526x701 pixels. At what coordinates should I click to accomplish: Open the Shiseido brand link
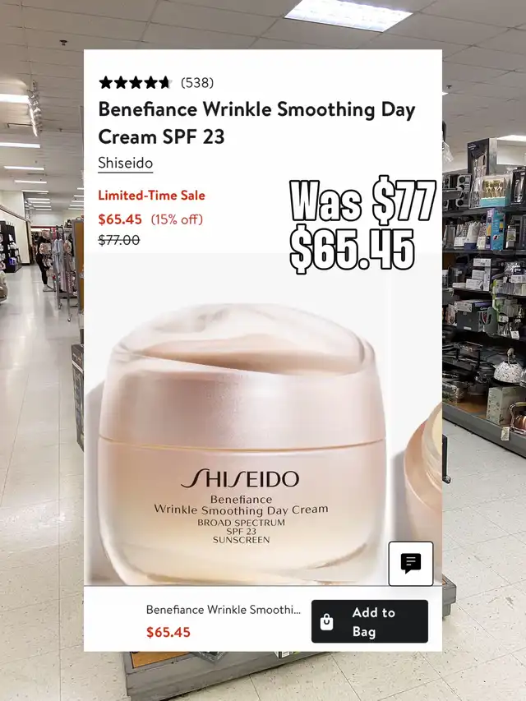click(126, 164)
